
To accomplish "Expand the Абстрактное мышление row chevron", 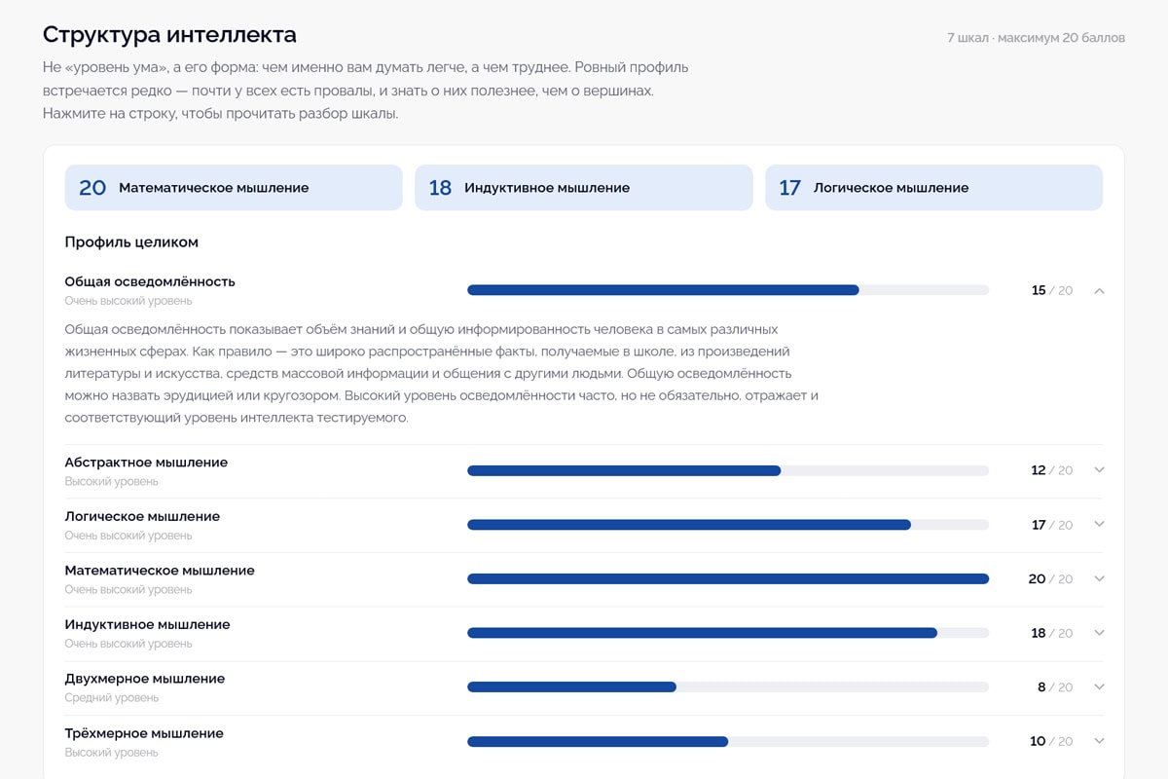I will point(1099,470).
